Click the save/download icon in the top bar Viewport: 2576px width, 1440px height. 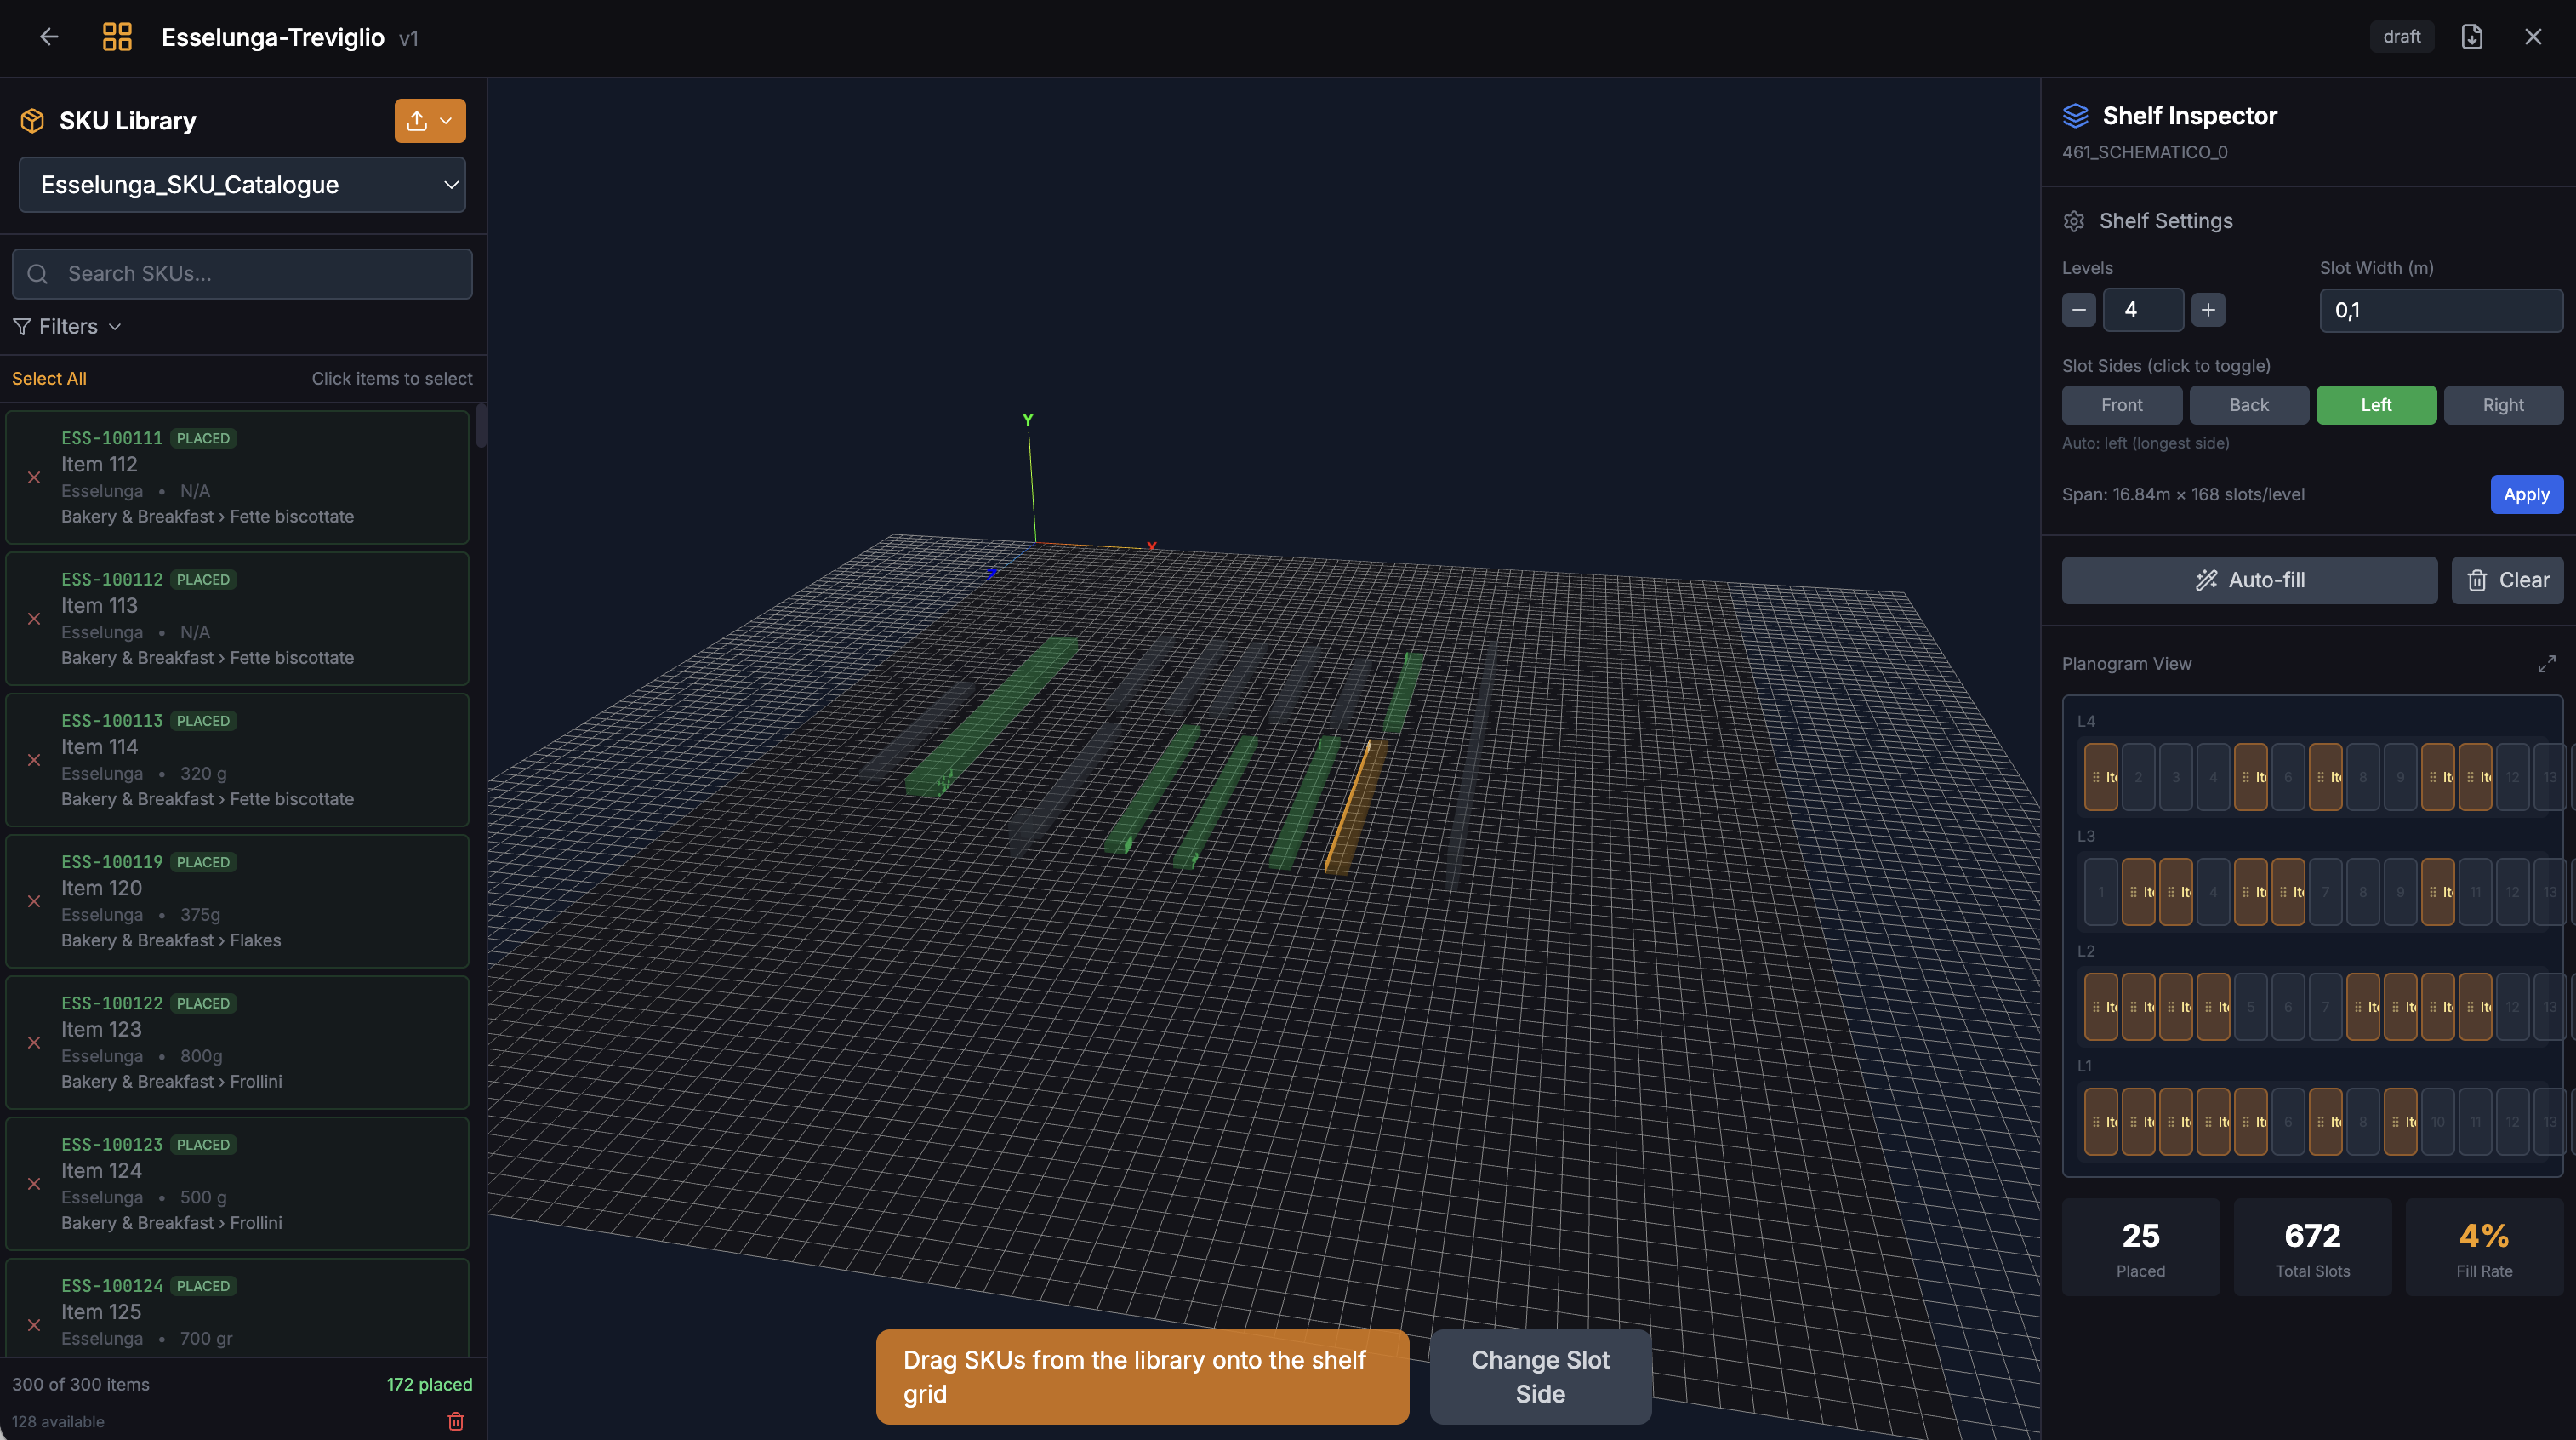[2472, 37]
